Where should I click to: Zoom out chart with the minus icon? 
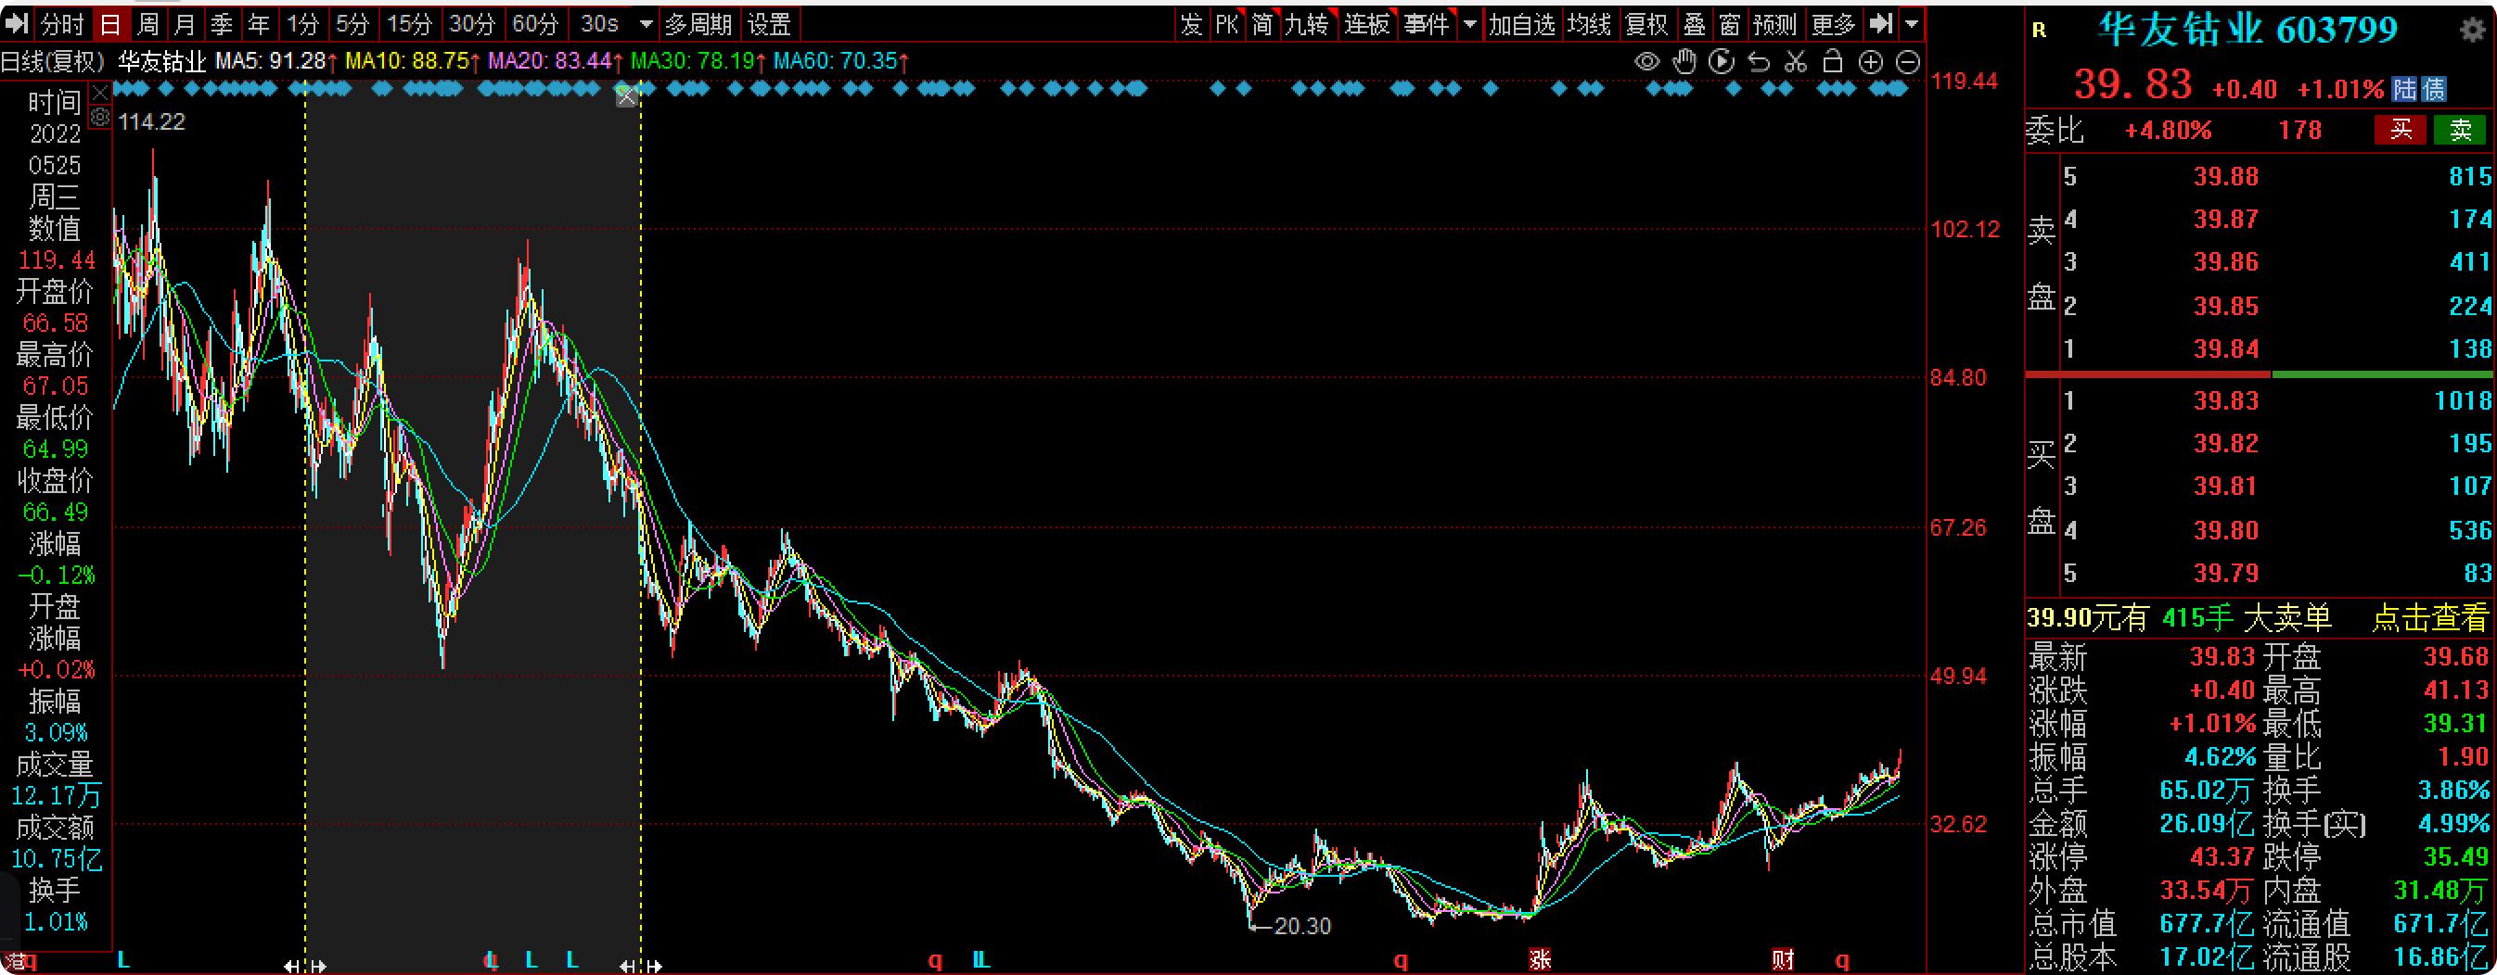[1908, 63]
